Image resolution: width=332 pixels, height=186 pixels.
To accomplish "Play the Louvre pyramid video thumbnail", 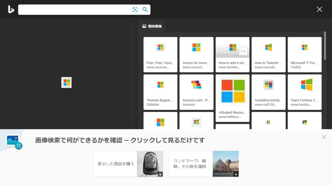I will pyautogui.click(x=226, y=164).
